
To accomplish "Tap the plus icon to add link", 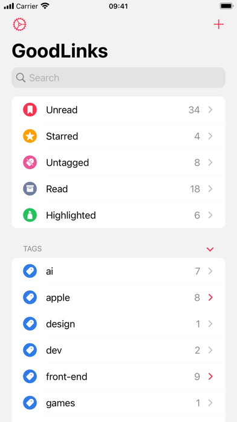I will point(218,24).
